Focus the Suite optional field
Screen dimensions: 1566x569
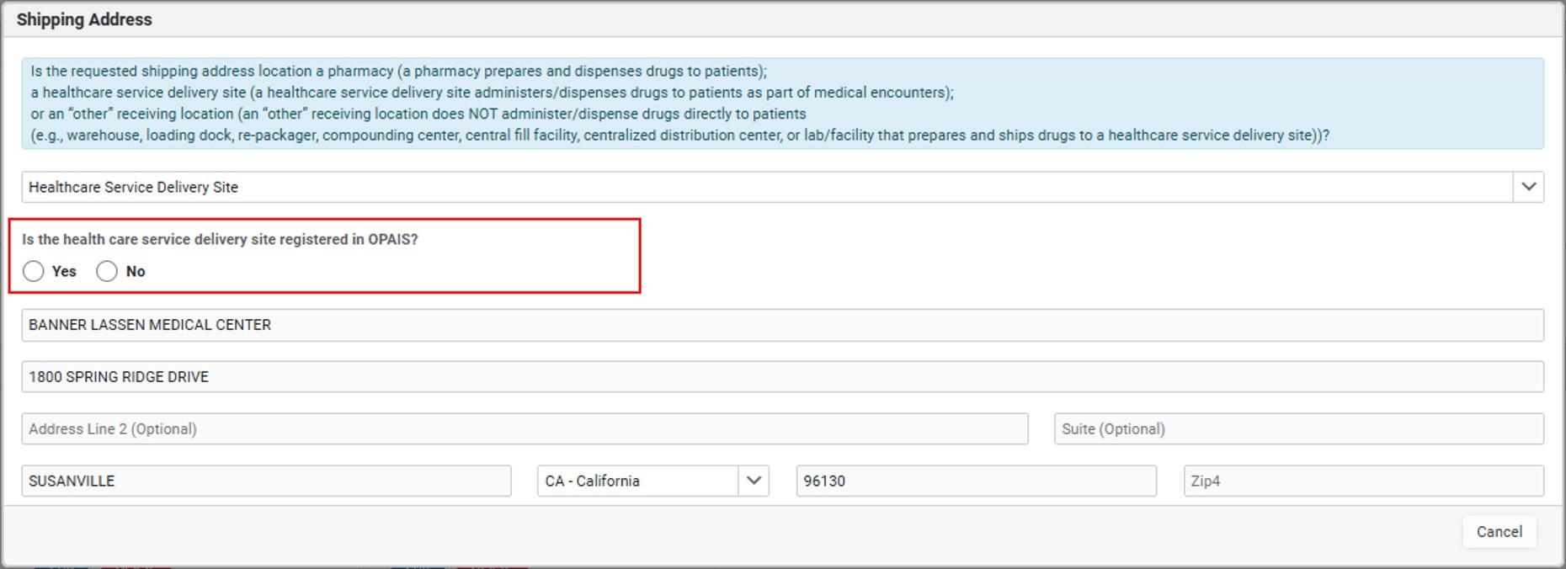1299,429
